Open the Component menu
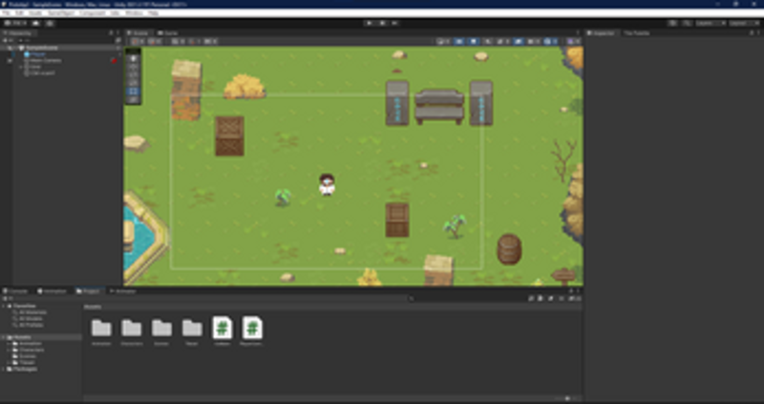 [x=93, y=13]
